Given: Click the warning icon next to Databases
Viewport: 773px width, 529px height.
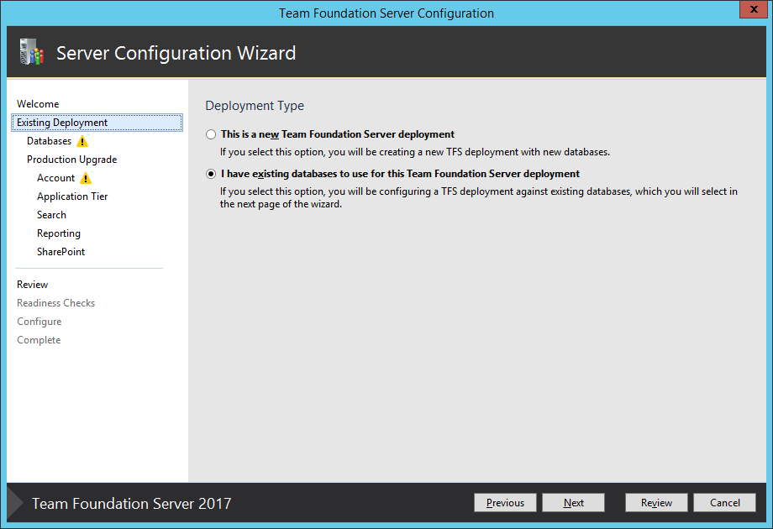Looking at the screenshot, I should tap(82, 141).
